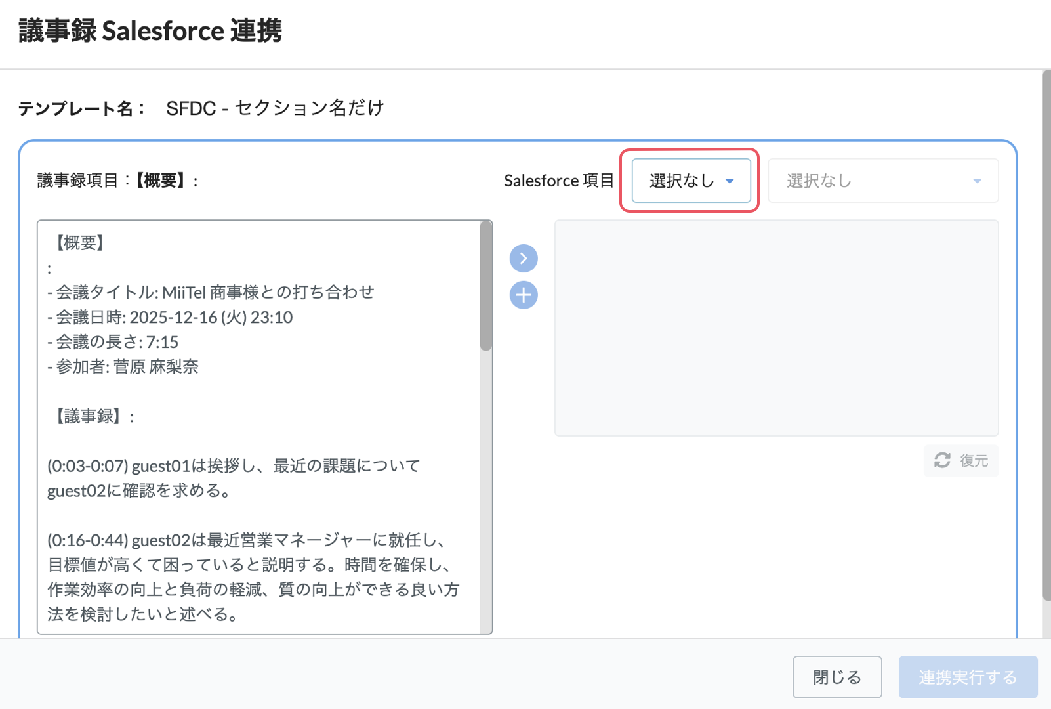The height and width of the screenshot is (709, 1051).
Task: Click the (0:16-0:44) guest02 paragraph
Action: pyautogui.click(x=253, y=577)
